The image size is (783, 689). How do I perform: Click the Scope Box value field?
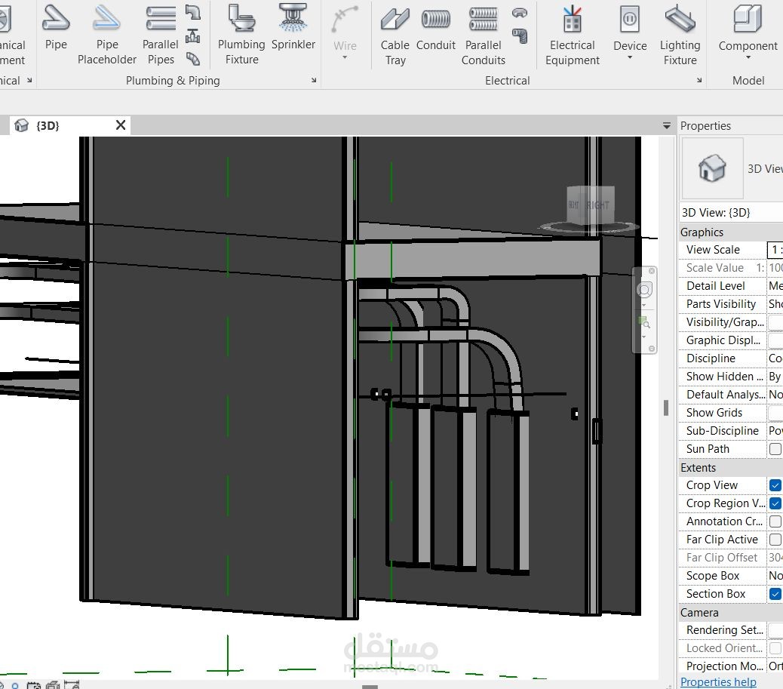pos(775,576)
